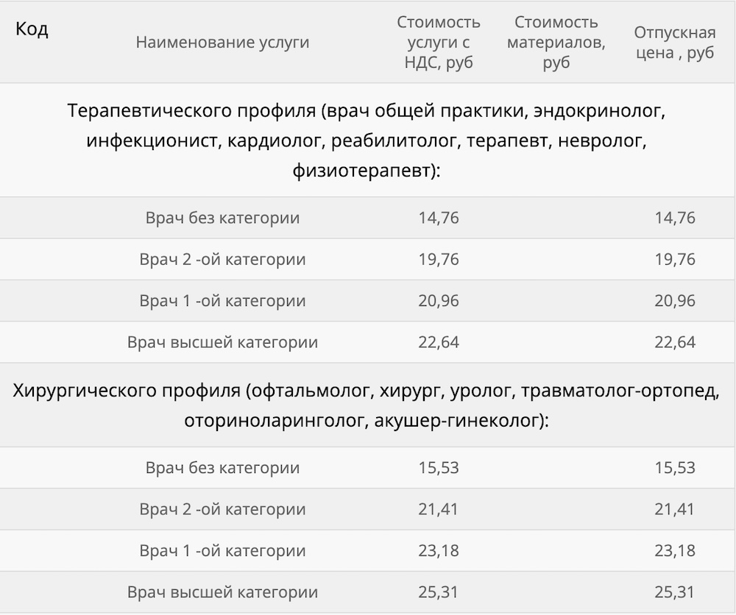This screenshot has height=615, width=736.
Task: Select surgical "Врач высшей категории" row label
Action: click(x=222, y=592)
